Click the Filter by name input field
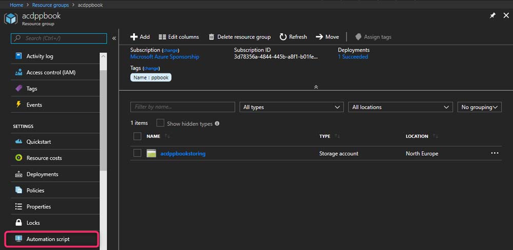 click(183, 107)
